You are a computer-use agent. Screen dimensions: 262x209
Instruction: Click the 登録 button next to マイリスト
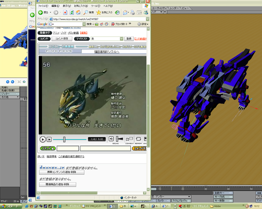coord(129,39)
